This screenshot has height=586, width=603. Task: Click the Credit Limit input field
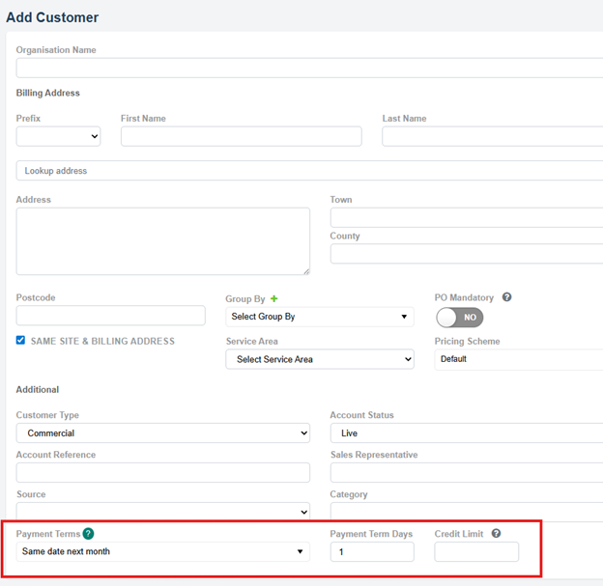click(x=475, y=552)
